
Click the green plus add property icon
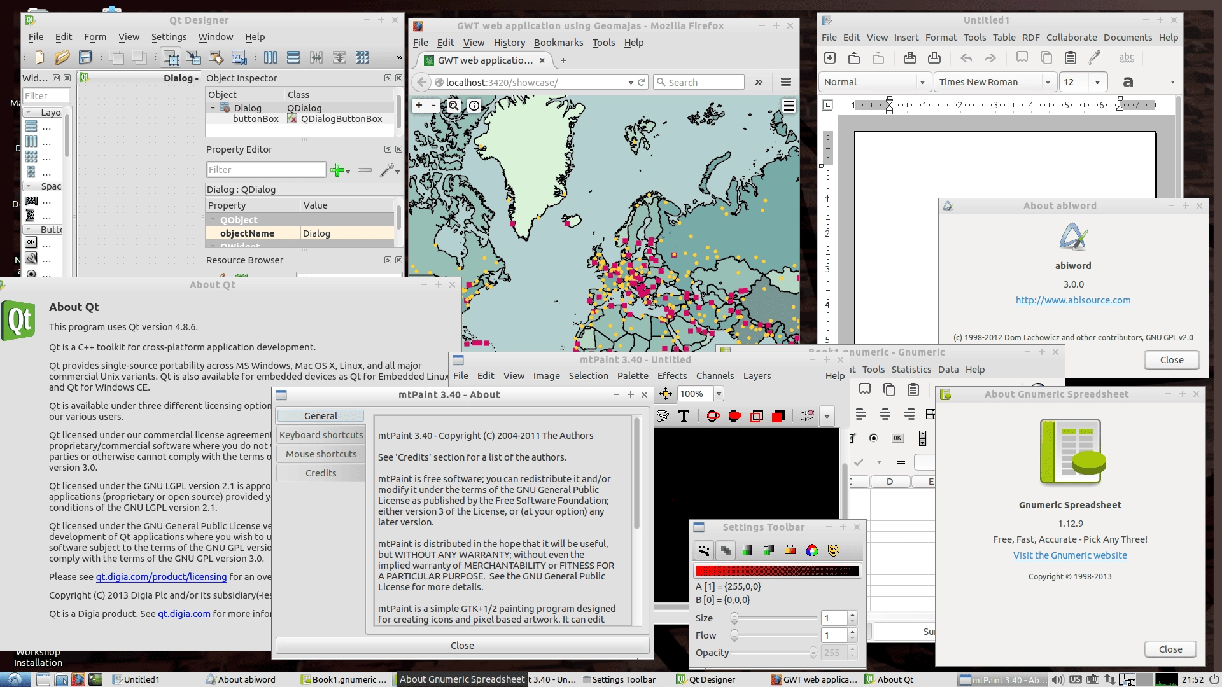(338, 170)
